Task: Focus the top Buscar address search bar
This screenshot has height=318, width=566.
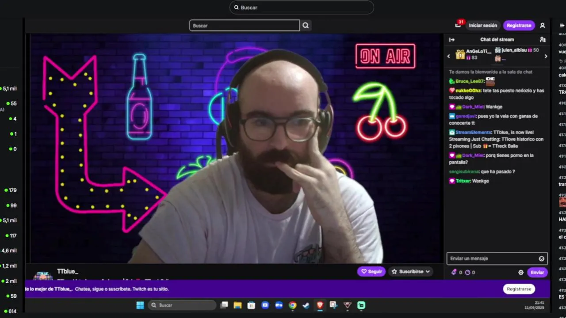Action: (302, 8)
